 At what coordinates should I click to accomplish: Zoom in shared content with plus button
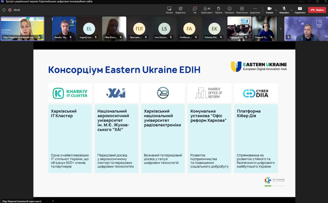click(x=53, y=201)
